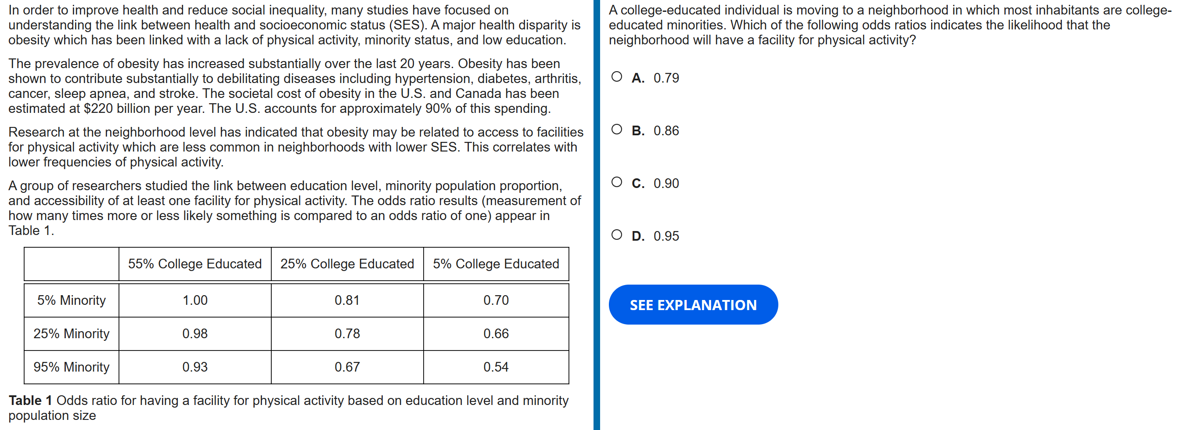This screenshot has height=430, width=1198.
Task: Click the bold Table 1 caption label
Action: coord(30,401)
